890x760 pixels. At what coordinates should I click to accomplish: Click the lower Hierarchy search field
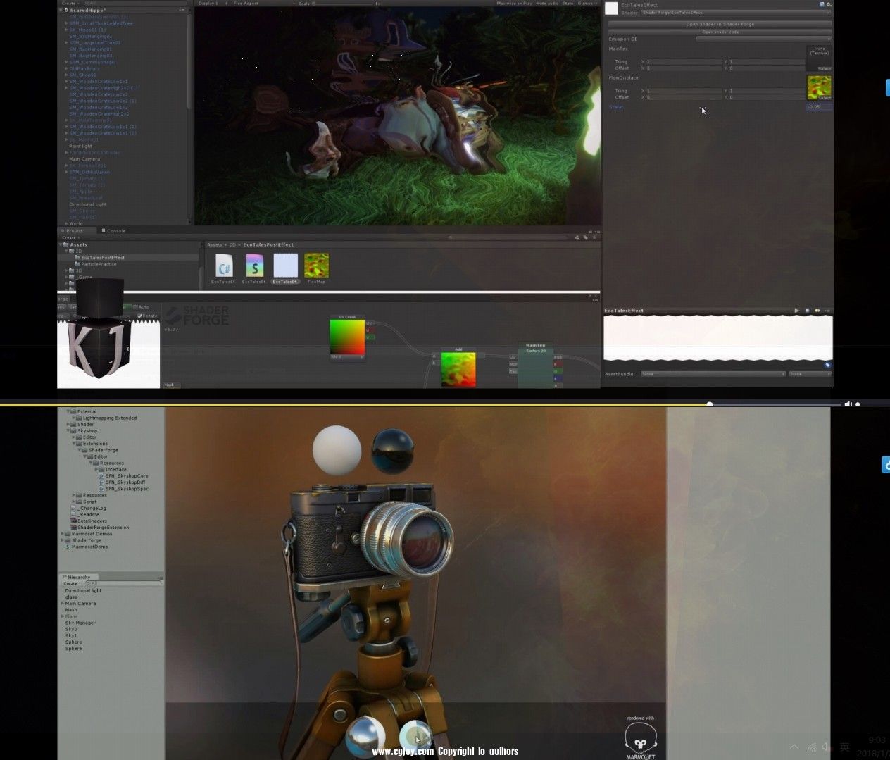123,583
